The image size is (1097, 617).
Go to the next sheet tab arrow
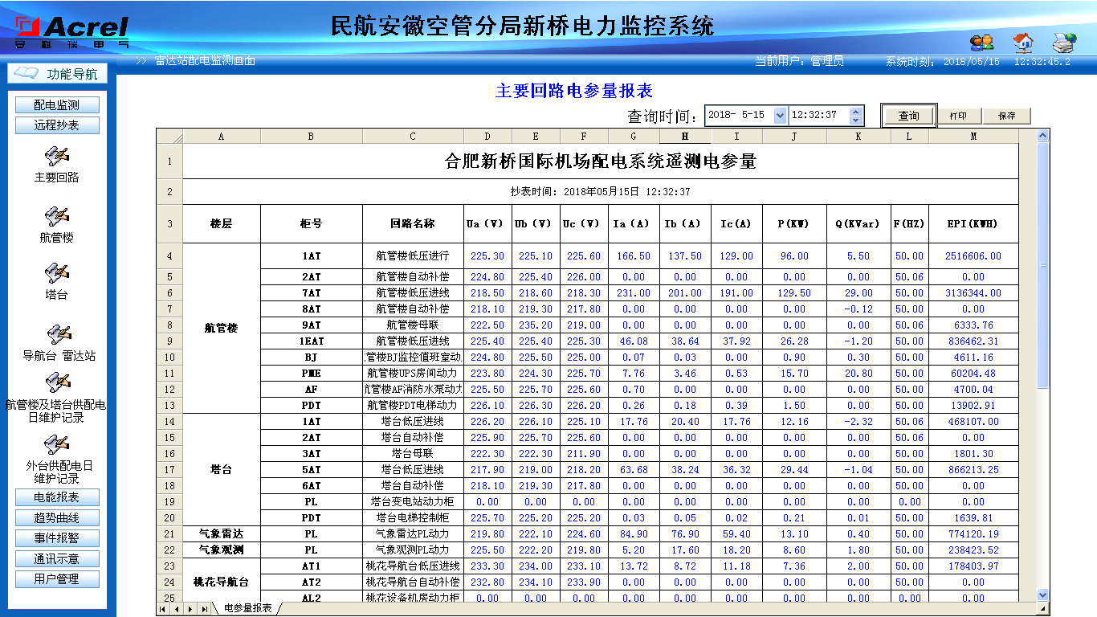tap(191, 609)
